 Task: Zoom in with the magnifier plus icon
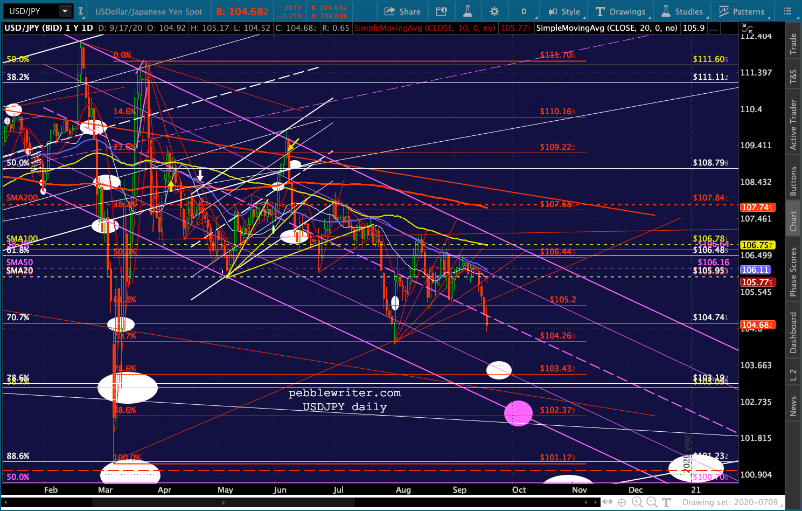point(637,502)
